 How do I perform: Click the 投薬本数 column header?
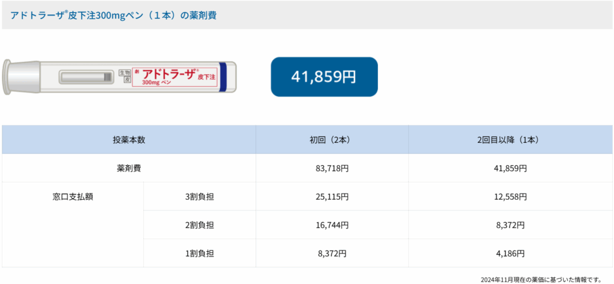(129, 139)
